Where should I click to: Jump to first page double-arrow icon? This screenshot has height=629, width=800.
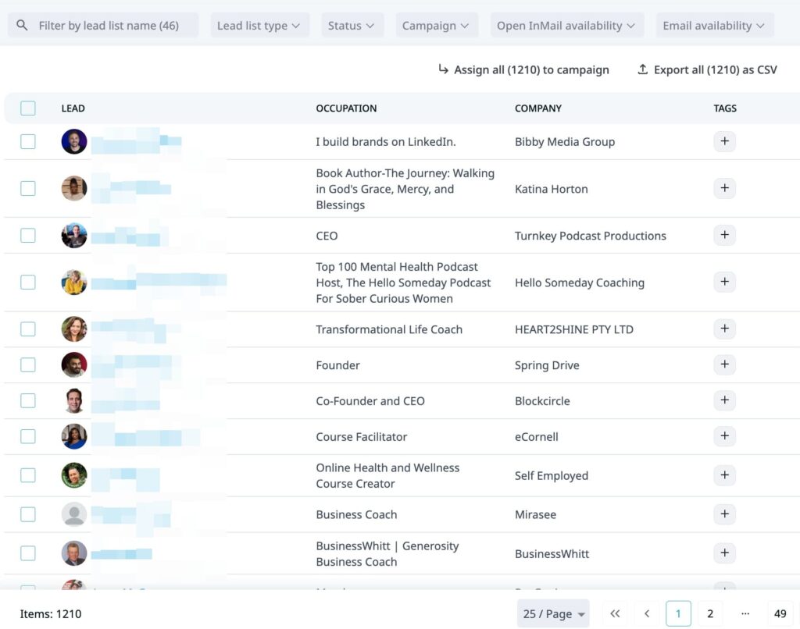click(615, 613)
